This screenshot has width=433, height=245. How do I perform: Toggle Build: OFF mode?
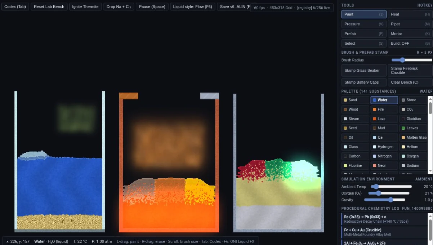pos(410,43)
